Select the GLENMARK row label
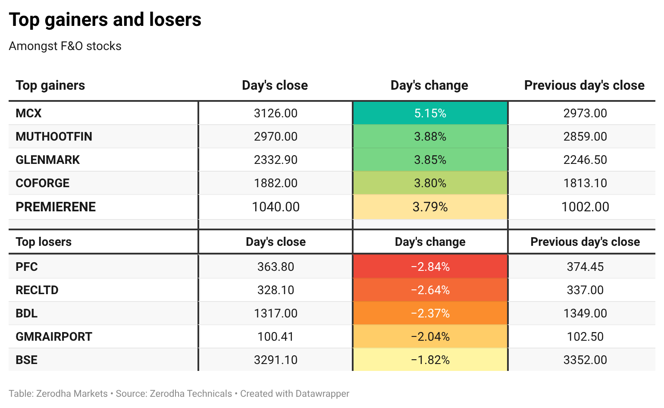Screen dimensions: 664x408 48,160
